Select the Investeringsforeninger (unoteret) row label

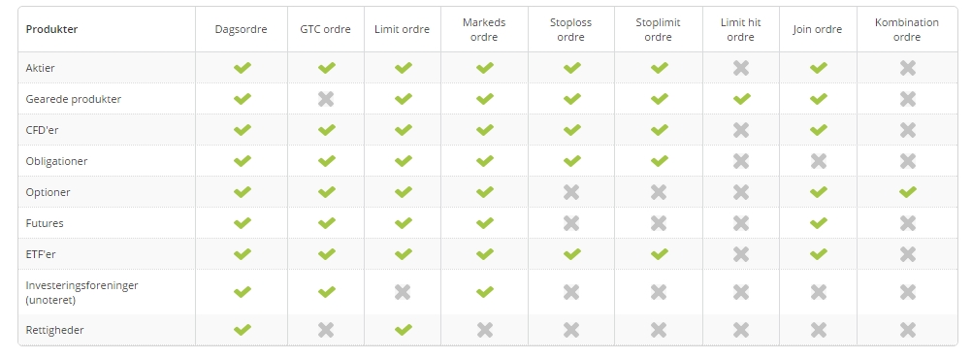[81, 292]
